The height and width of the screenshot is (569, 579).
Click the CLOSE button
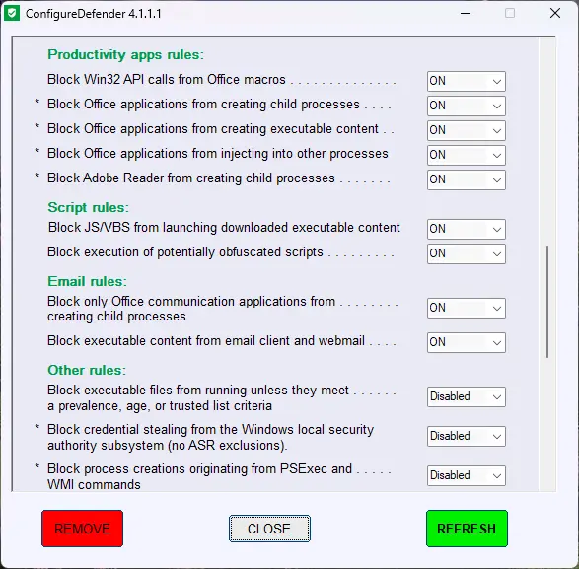269,529
